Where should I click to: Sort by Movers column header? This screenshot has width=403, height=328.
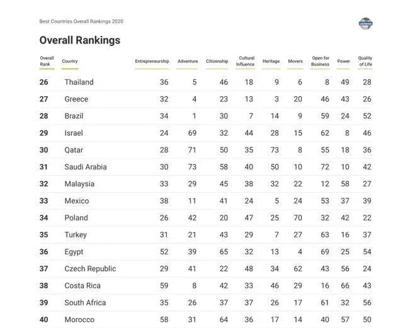(295, 61)
